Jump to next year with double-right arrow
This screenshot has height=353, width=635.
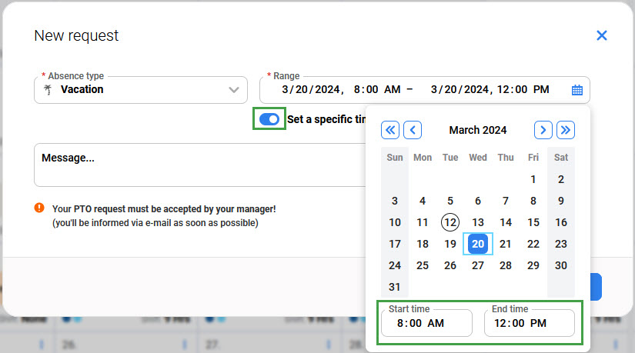[566, 130]
